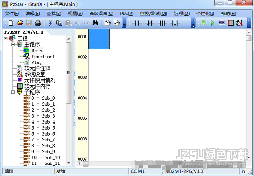
Task: Open 元件使用情况 in the tree
Action: pyautogui.click(x=40, y=80)
